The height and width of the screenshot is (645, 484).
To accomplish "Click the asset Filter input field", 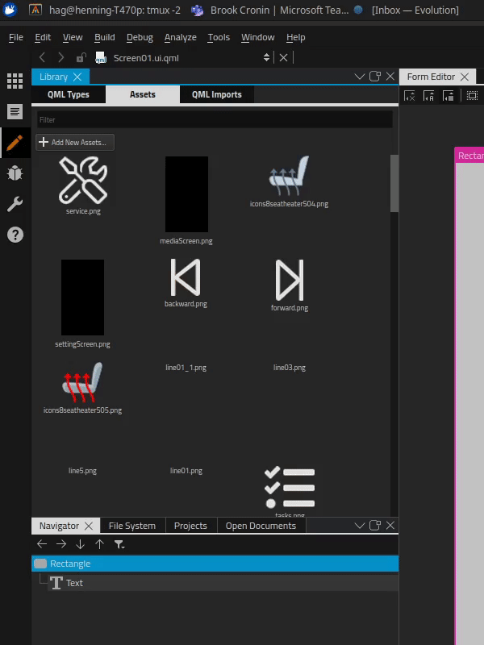I will (x=214, y=119).
